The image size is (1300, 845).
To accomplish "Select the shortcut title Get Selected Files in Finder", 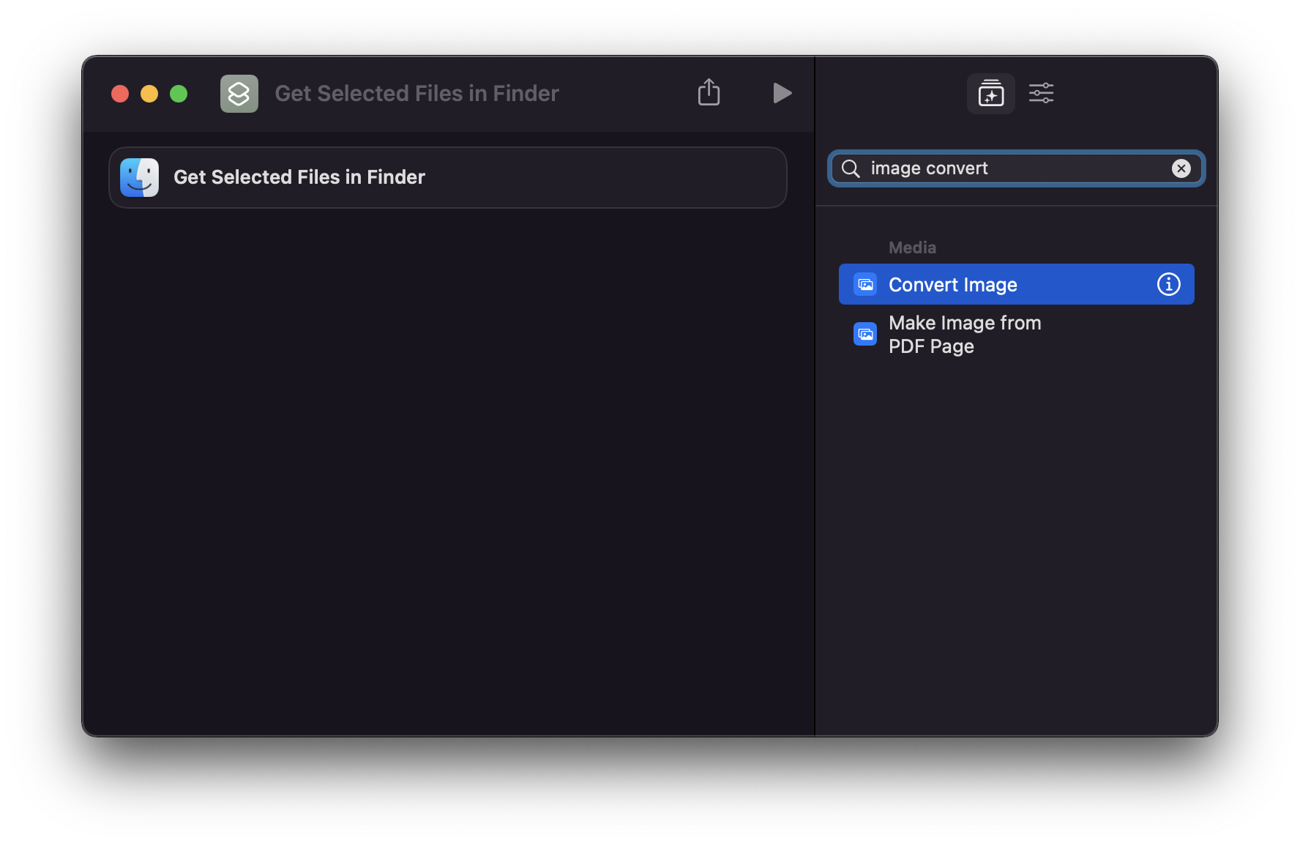I will 416,93.
